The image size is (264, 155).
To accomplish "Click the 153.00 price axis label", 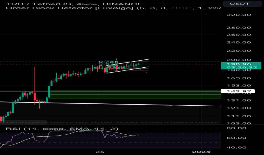I will coord(239,86).
